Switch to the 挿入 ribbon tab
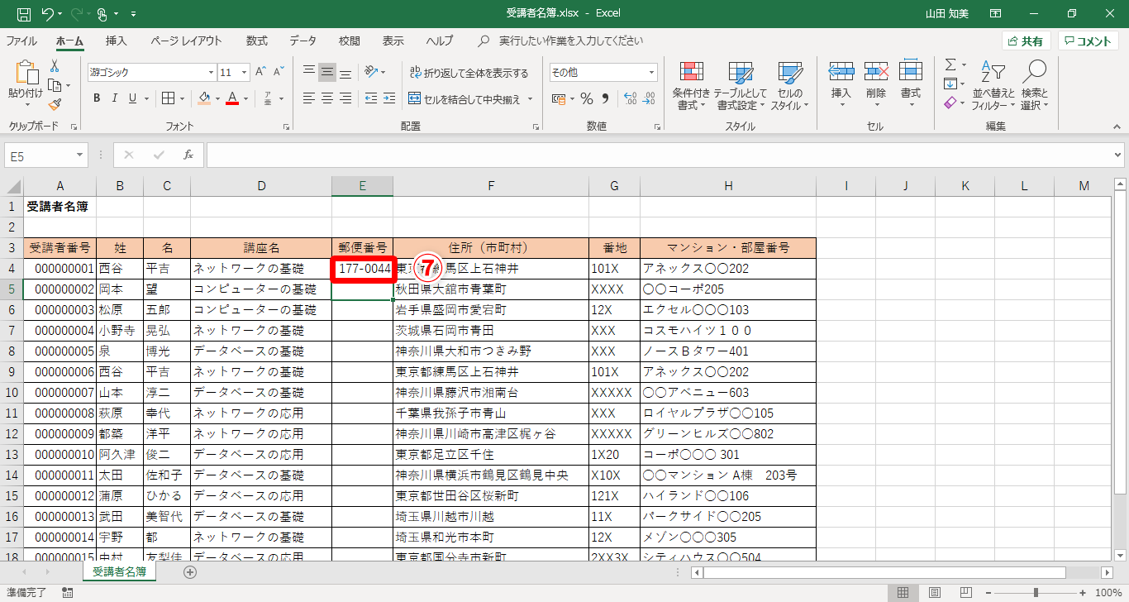The width and height of the screenshot is (1129, 602). tap(117, 41)
